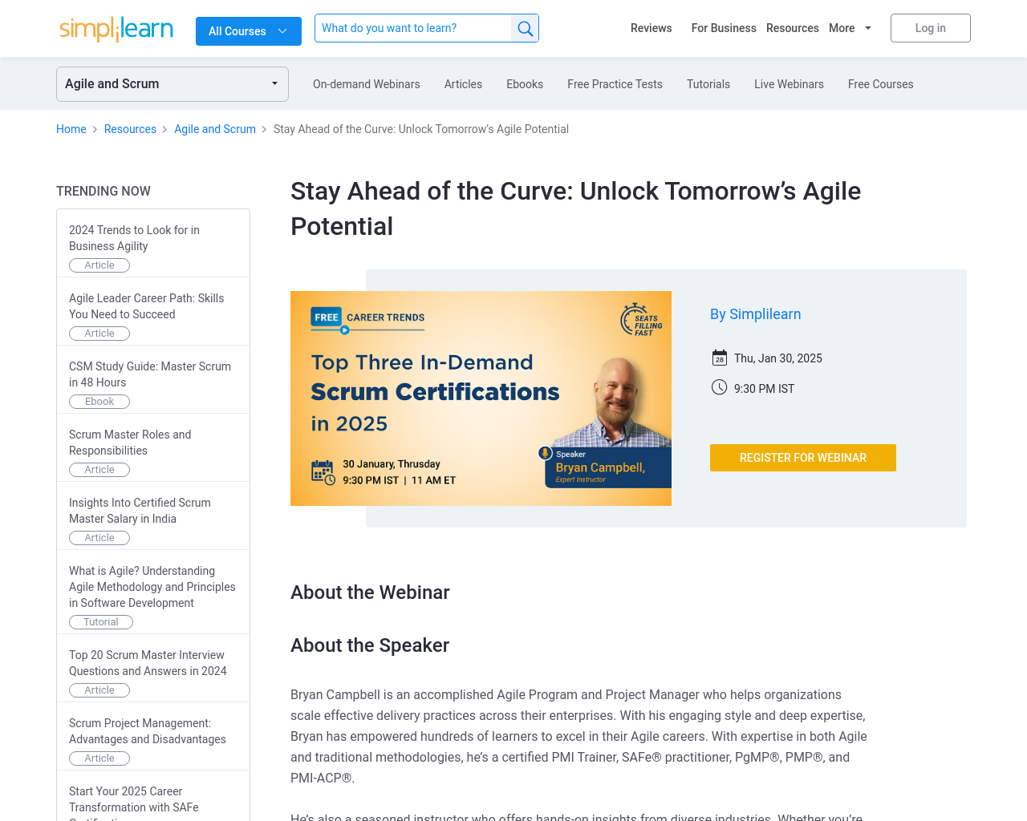Open the Agile and Scrum breadcrumb
Screen dimensions: 1027x821
215,129
